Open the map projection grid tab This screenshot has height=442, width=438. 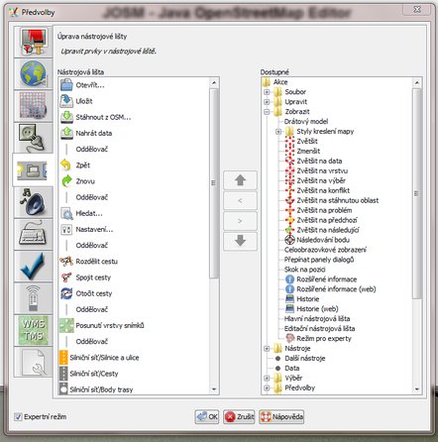point(33,105)
